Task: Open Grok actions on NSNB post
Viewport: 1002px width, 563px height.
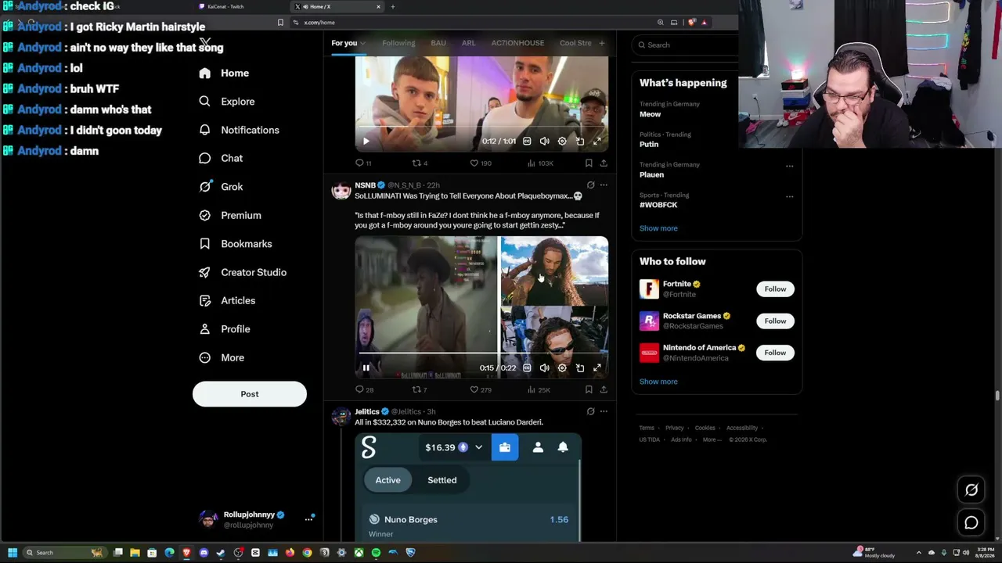Action: pos(590,185)
